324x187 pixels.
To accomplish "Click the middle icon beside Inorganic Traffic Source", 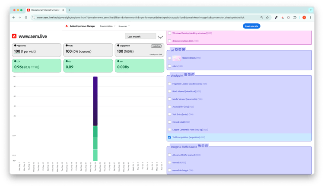I will tap(203, 146).
